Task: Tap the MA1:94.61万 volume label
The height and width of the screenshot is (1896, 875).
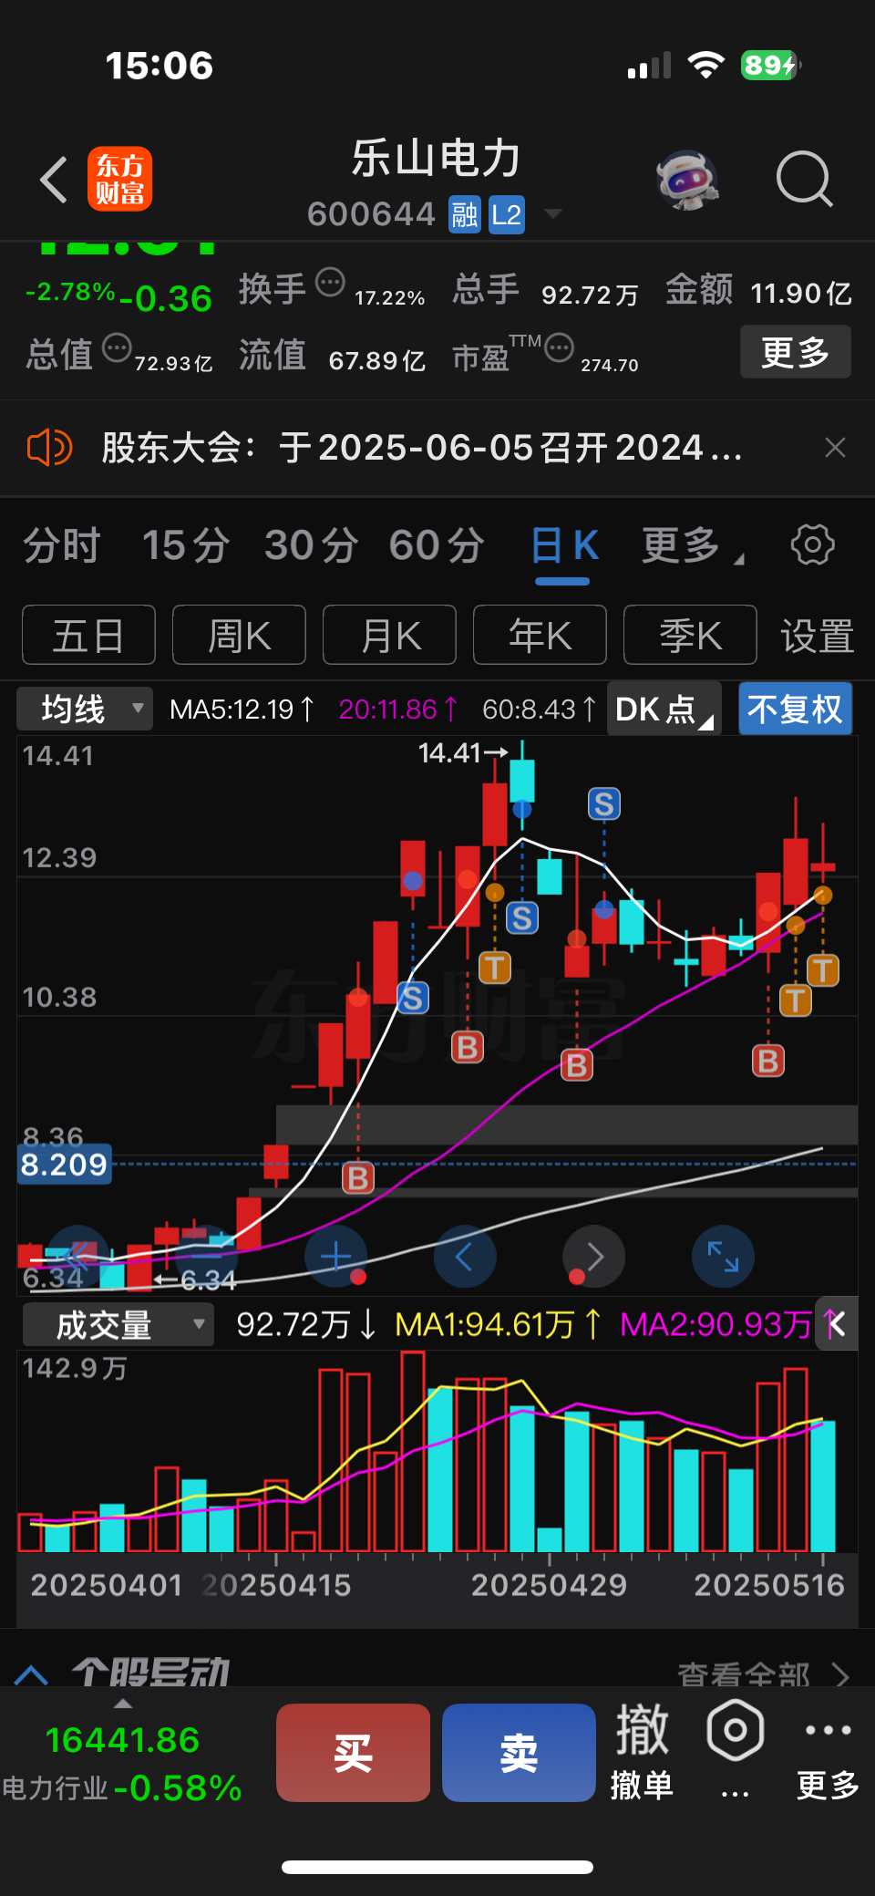Action: [498, 1324]
